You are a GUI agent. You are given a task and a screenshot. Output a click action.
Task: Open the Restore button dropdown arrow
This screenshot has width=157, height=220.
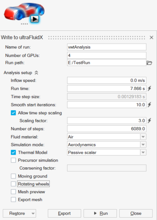[x=33, y=213]
